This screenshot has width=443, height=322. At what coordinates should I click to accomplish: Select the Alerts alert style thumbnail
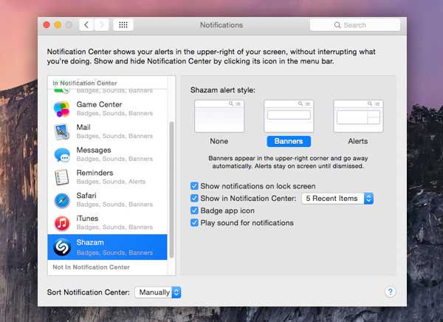click(x=358, y=116)
